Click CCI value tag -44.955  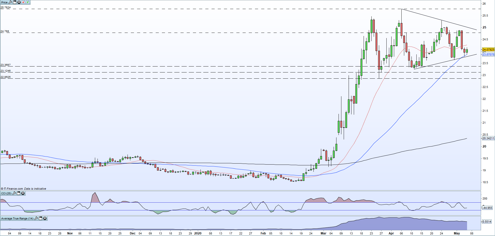click(x=488, y=208)
